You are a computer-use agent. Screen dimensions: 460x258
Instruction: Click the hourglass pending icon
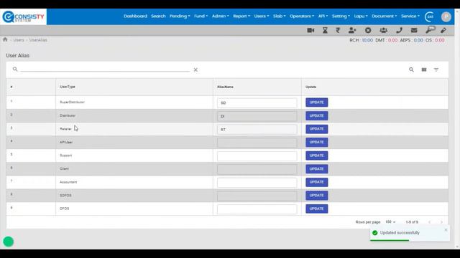point(325,30)
